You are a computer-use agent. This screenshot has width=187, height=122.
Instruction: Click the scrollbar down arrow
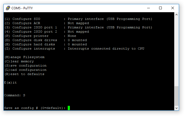176,108
